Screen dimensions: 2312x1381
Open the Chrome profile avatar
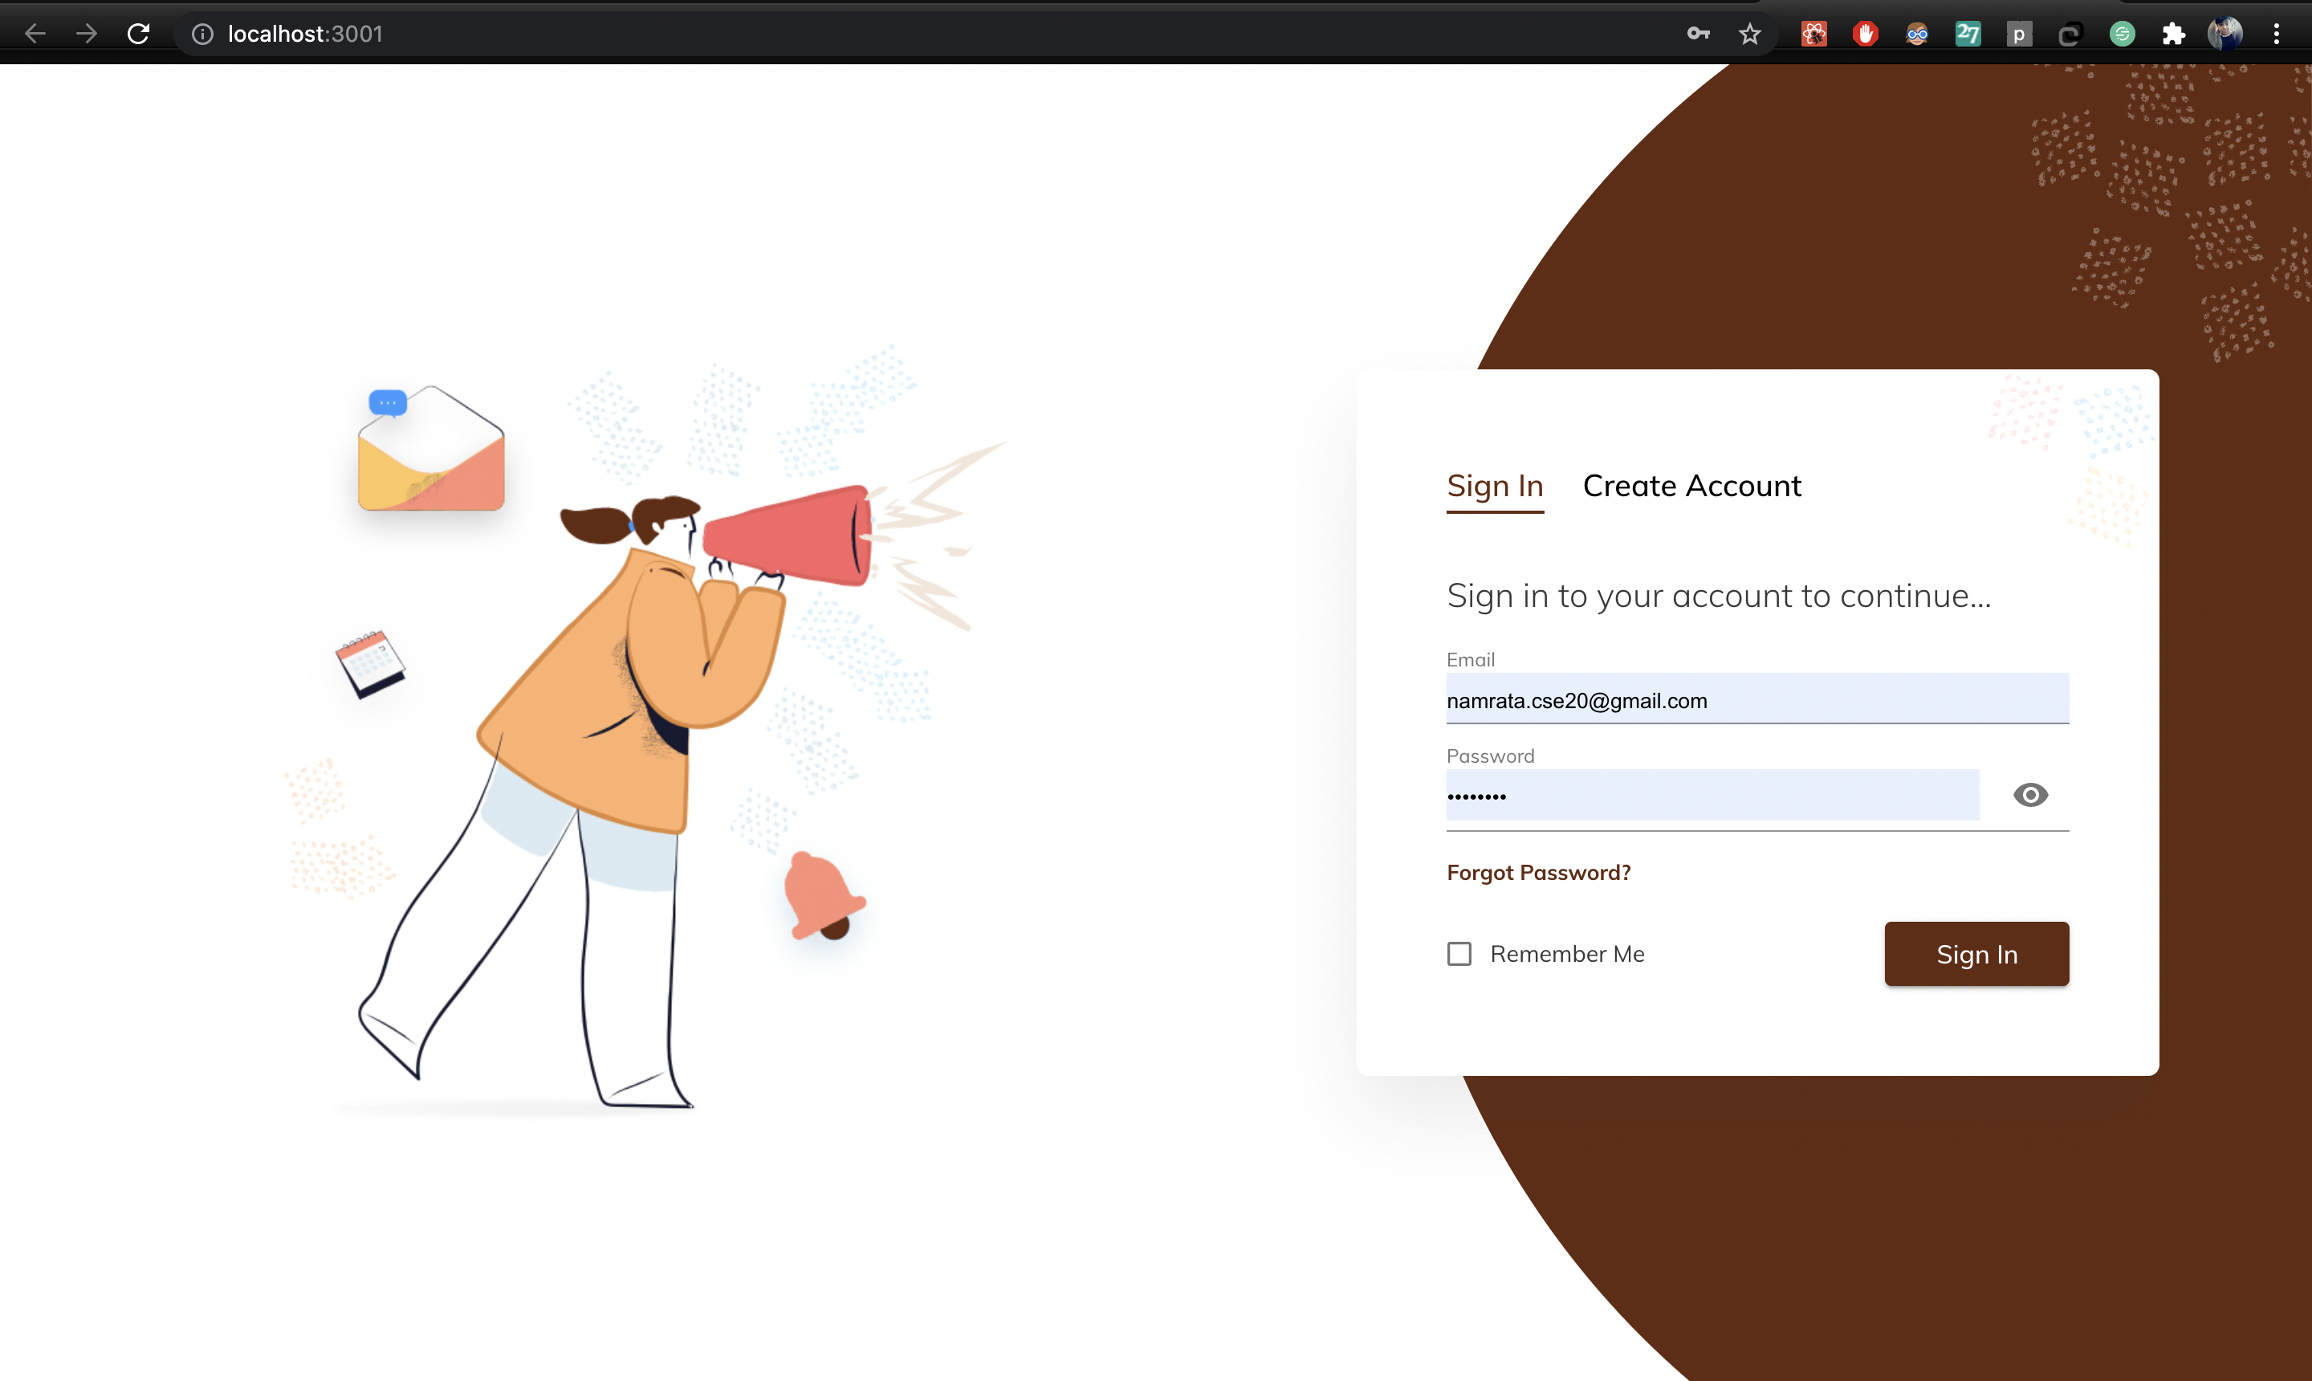[2224, 35]
